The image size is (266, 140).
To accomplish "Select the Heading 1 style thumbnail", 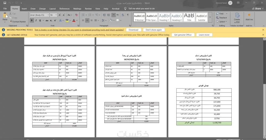I will point(164,17).
